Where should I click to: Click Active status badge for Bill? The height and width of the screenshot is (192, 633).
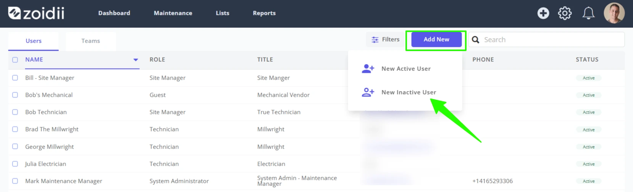(588, 78)
